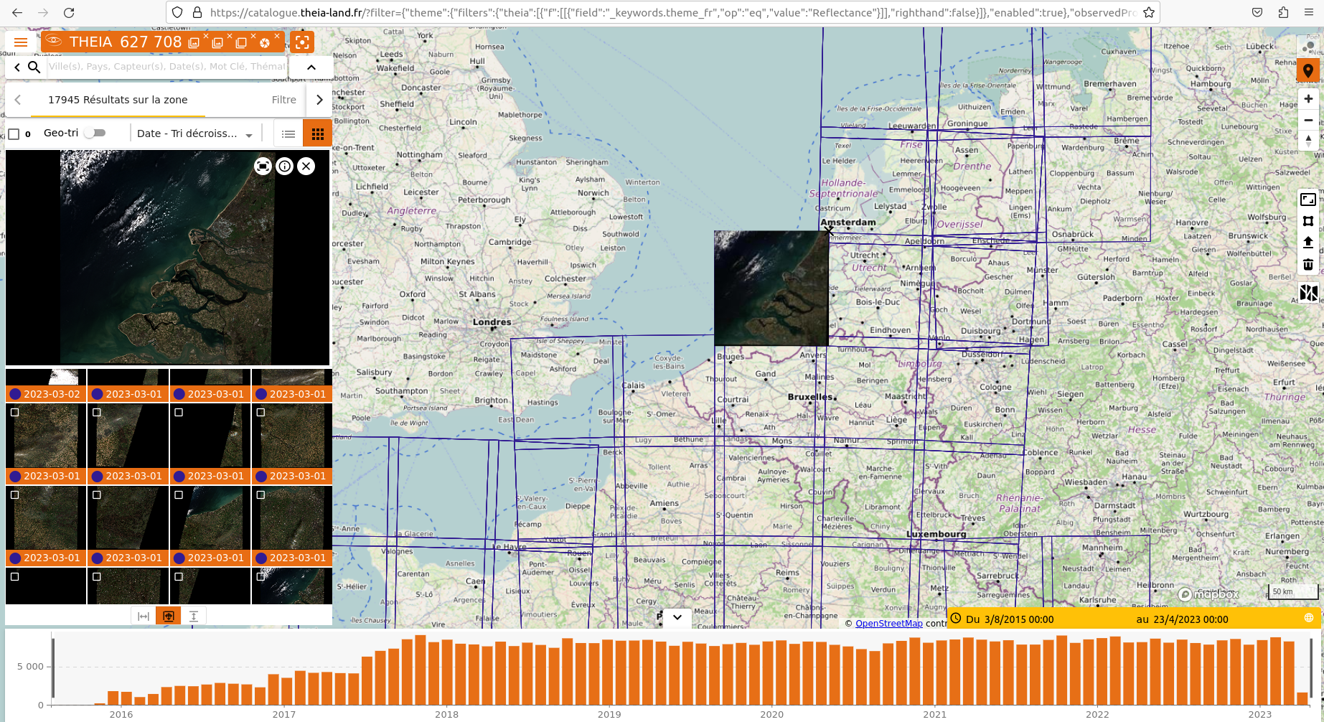Image resolution: width=1324 pixels, height=722 pixels.
Task: Go to next tab with right chevron
Action: [319, 100]
